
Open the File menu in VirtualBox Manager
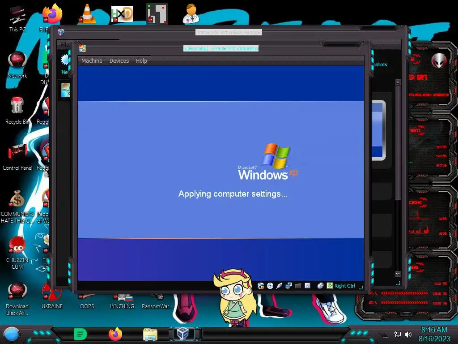(65, 44)
